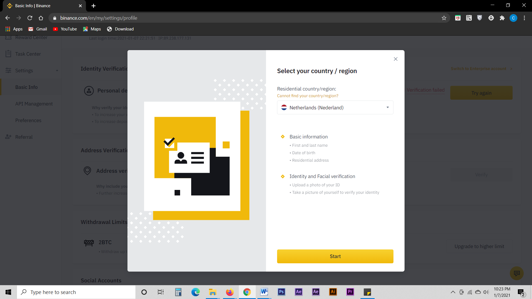
Task: Launch Calculator from taskbar
Action: point(178,292)
